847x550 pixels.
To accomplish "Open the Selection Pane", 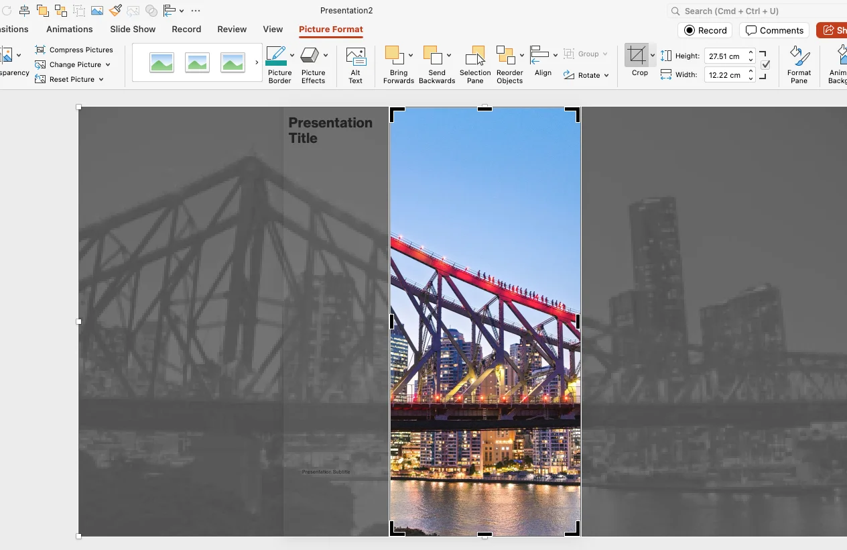I will tap(475, 65).
